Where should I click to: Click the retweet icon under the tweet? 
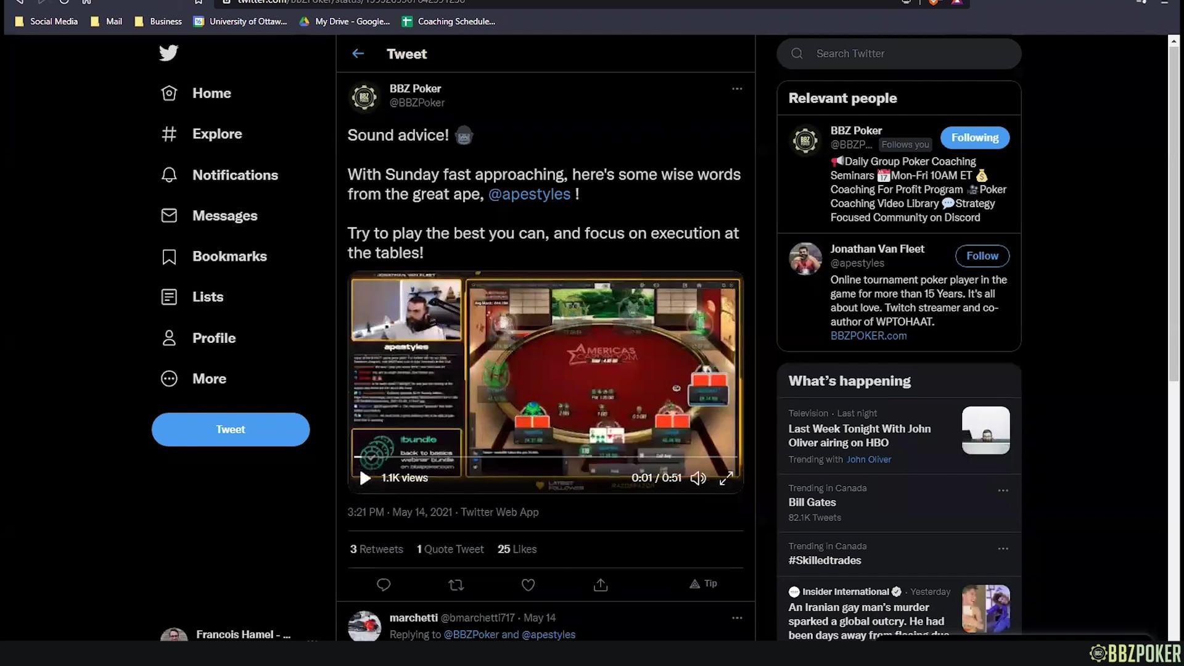(x=456, y=585)
